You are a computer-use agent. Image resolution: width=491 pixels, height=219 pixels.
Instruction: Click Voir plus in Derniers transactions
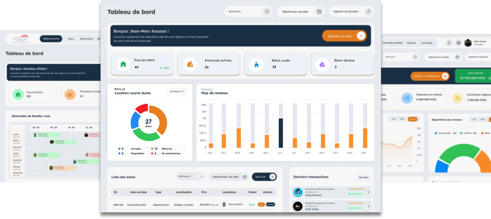click(363, 177)
